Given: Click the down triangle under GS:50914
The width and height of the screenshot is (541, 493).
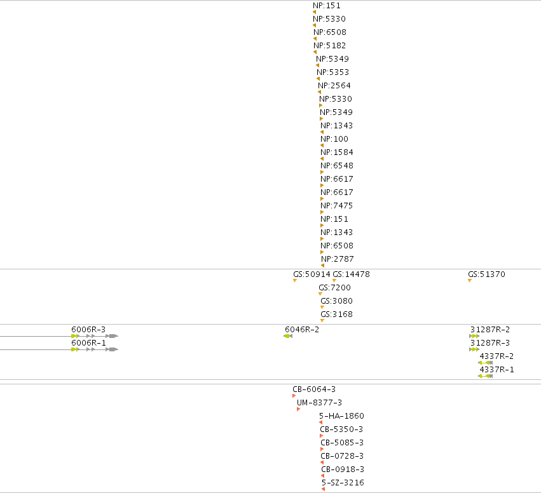Looking at the screenshot, I should tap(294, 281).
